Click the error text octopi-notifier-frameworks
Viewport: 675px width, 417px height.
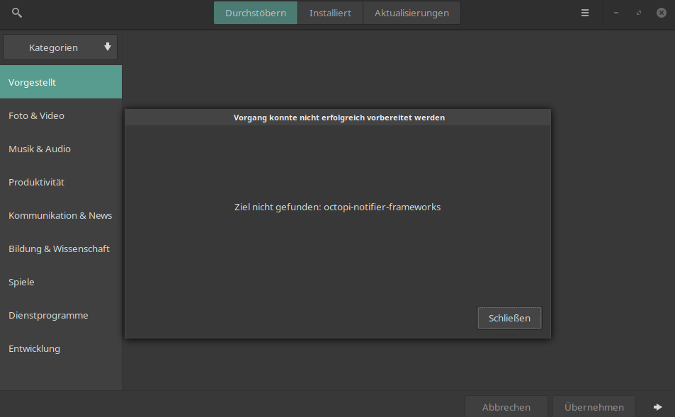(x=382, y=207)
